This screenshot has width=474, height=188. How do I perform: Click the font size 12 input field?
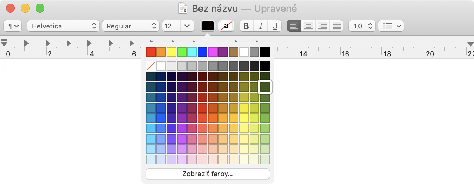[x=171, y=26]
